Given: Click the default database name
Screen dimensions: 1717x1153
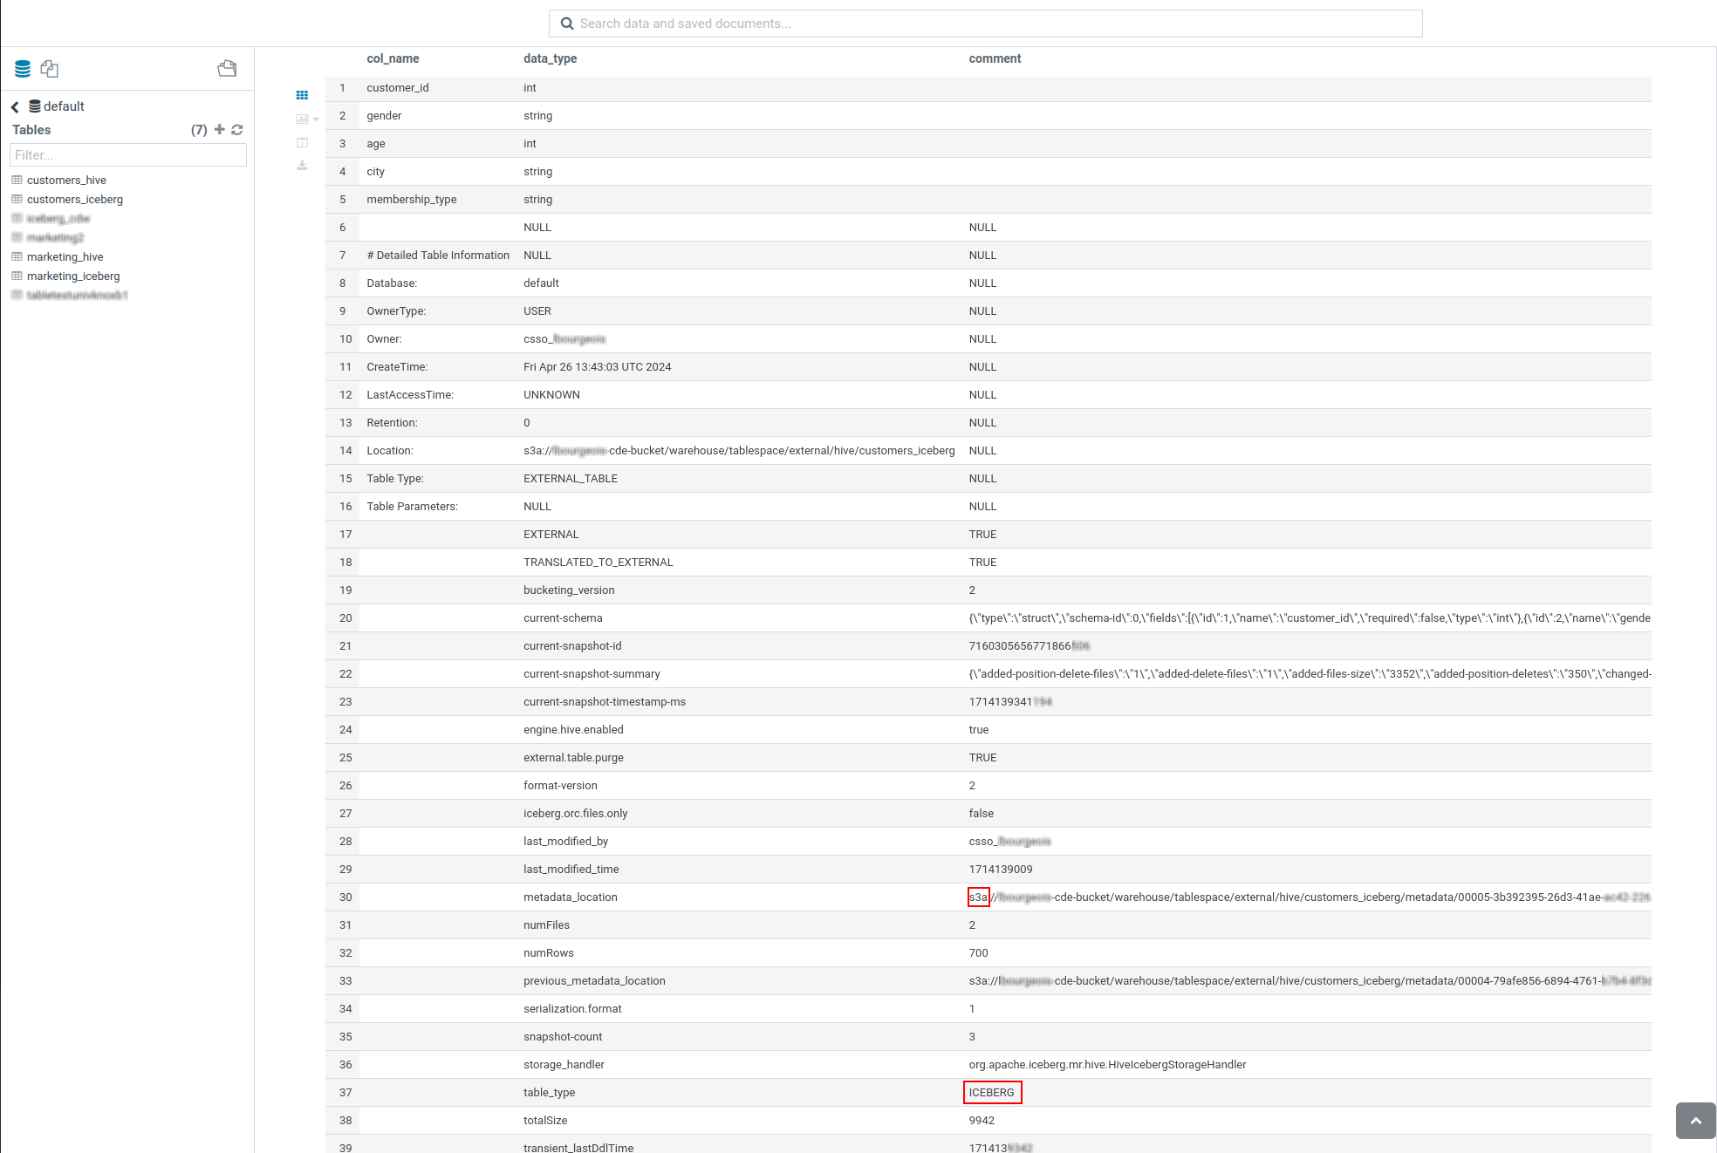Looking at the screenshot, I should (x=64, y=106).
